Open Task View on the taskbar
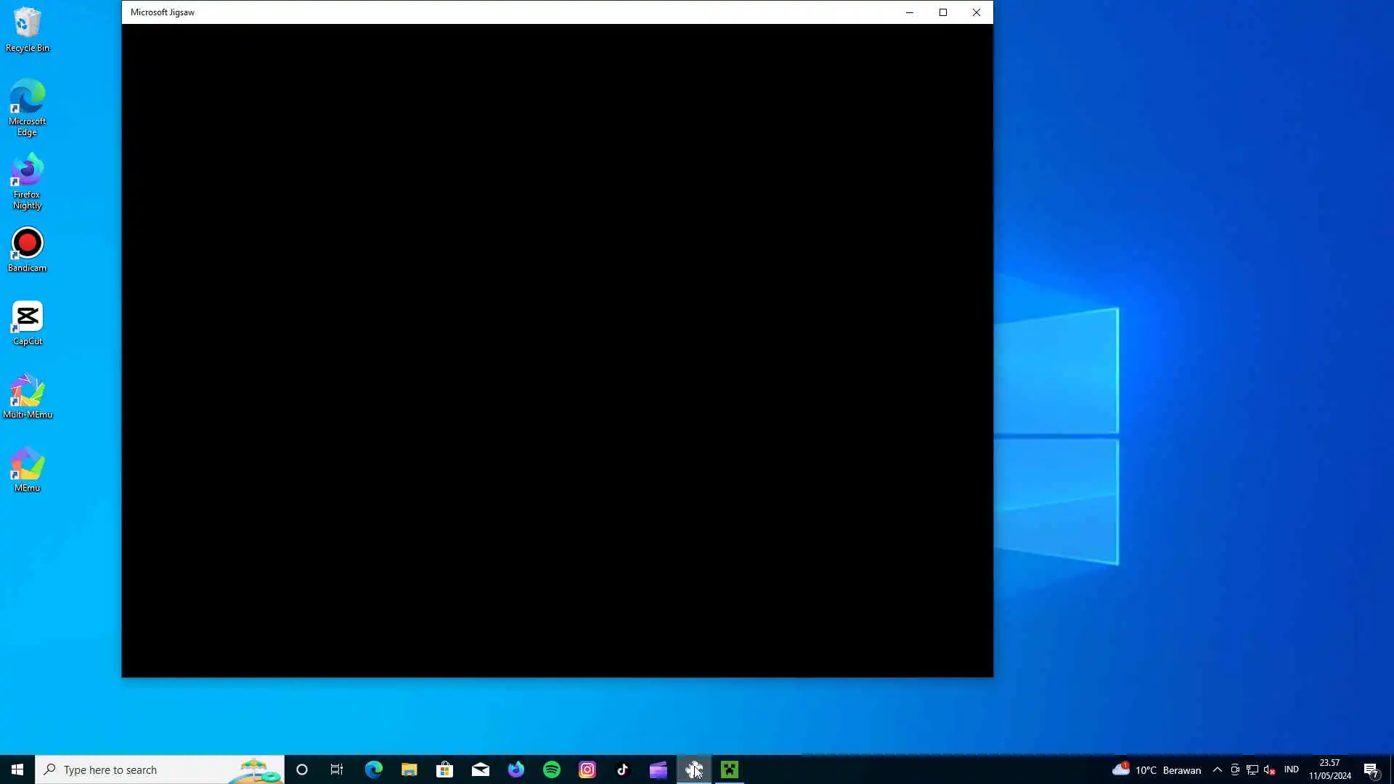 pyautogui.click(x=337, y=769)
